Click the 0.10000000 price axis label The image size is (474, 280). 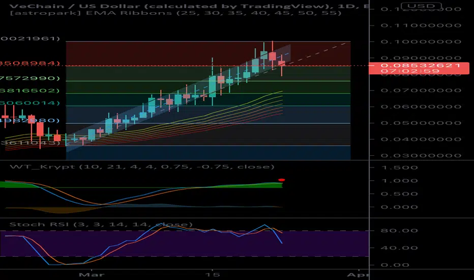[x=421, y=41]
